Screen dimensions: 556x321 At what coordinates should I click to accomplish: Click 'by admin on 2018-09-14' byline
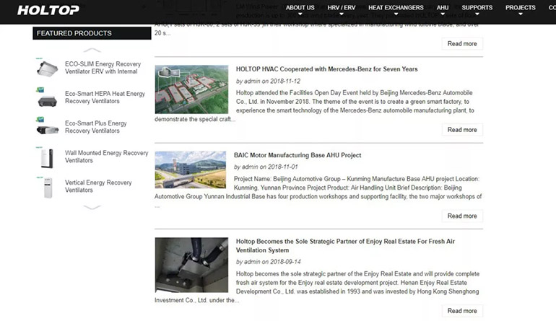pos(269,262)
